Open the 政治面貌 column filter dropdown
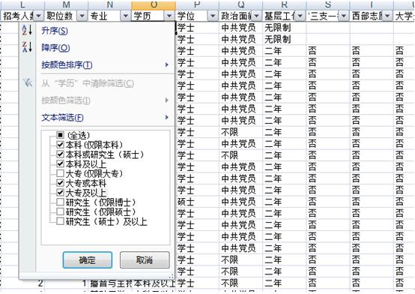This screenshot has width=415, height=294. (256, 16)
